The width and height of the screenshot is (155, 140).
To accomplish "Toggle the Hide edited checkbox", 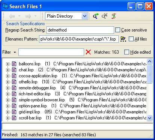I will pyautogui.click(x=126, y=52).
